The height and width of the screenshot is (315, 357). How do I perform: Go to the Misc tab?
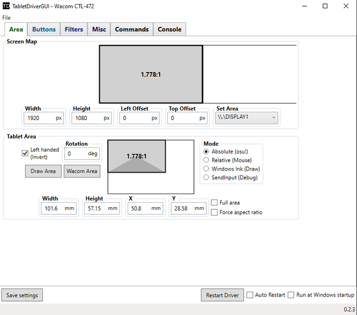pyautogui.click(x=99, y=30)
